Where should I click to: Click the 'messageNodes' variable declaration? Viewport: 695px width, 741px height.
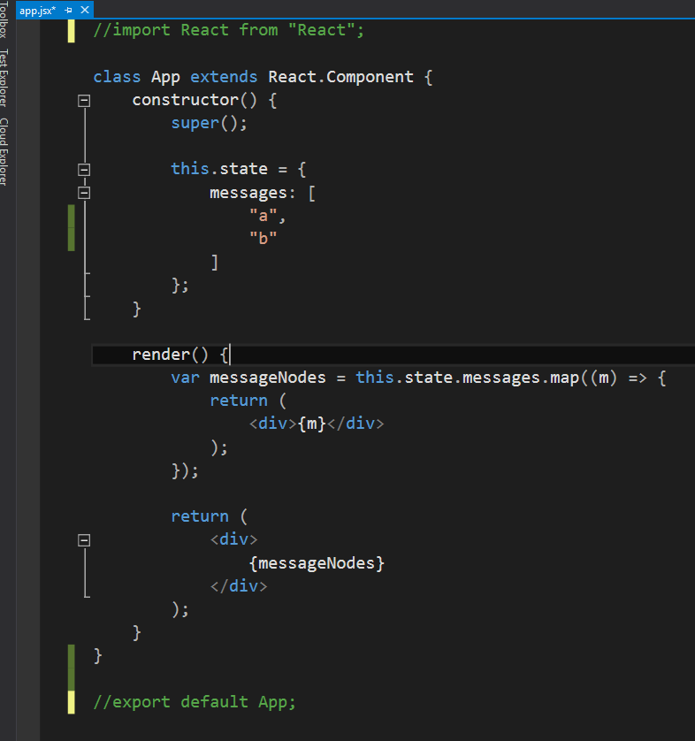pos(267,378)
